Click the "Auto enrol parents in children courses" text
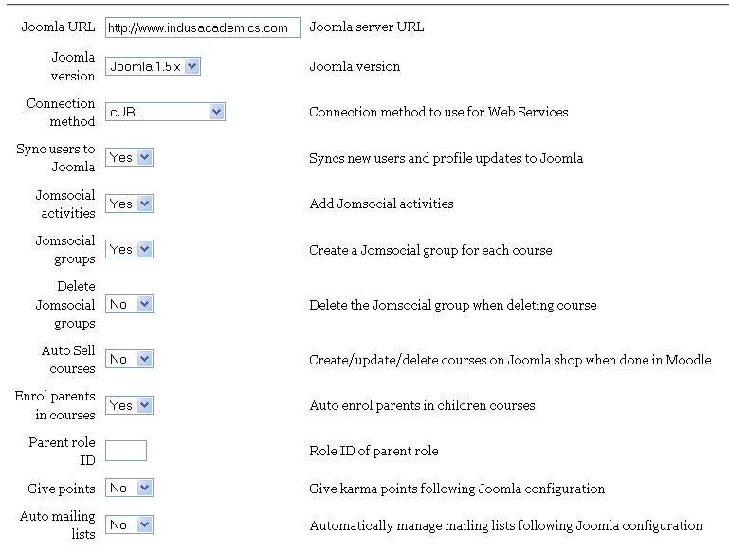 [422, 405]
